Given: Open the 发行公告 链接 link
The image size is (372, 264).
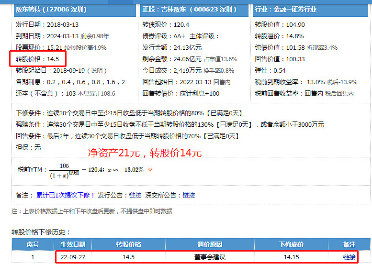Looking at the screenshot, I should tap(135, 195).
